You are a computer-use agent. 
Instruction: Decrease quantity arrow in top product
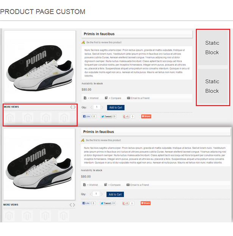coord(91,108)
